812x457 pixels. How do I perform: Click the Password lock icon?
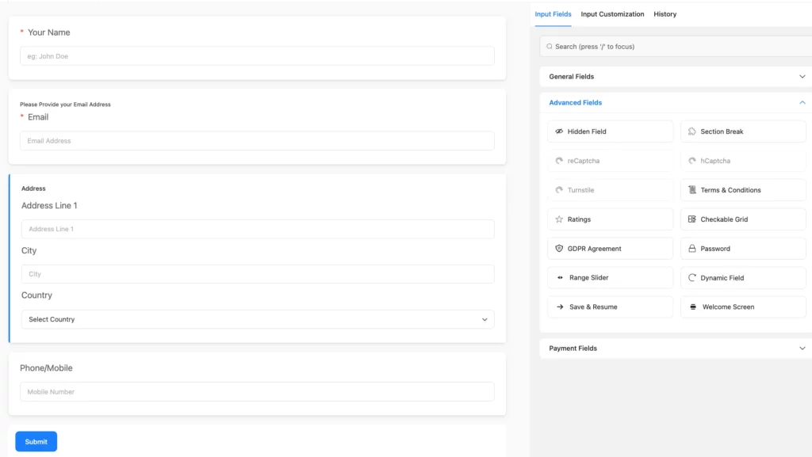(x=691, y=249)
